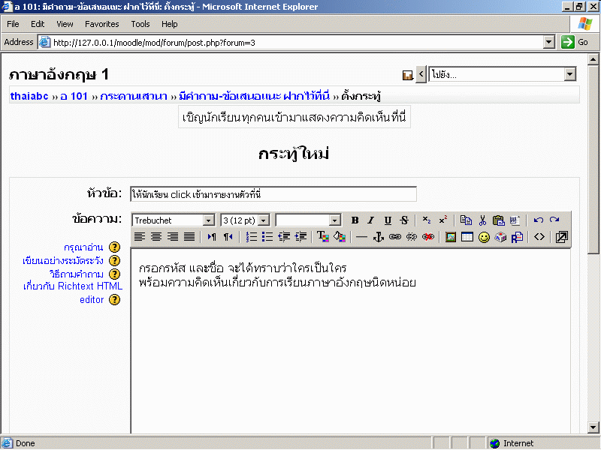Click the prevent automatic linking icon
The width and height of the screenshot is (601, 450).
tap(428, 237)
